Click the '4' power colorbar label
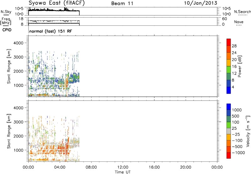 pyautogui.click(x=233, y=87)
